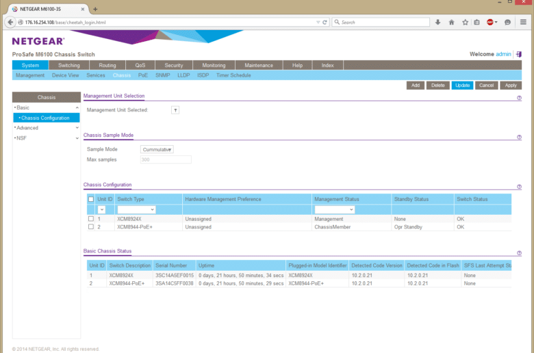Go to the Maintenance tab
This screenshot has width=534, height=353.
[259, 66]
